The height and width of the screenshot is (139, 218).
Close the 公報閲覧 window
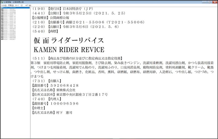click(215, 2)
